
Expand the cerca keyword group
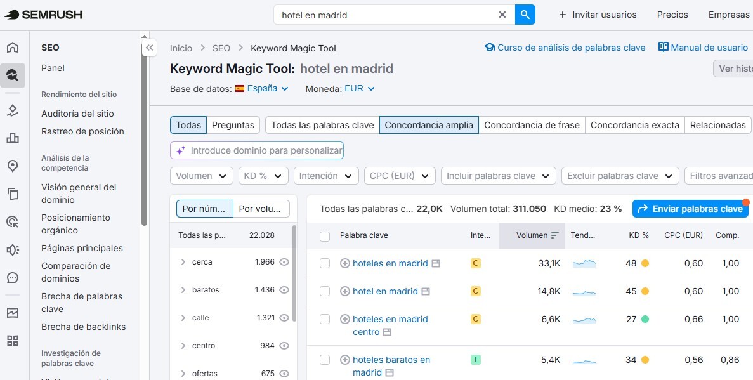point(183,262)
